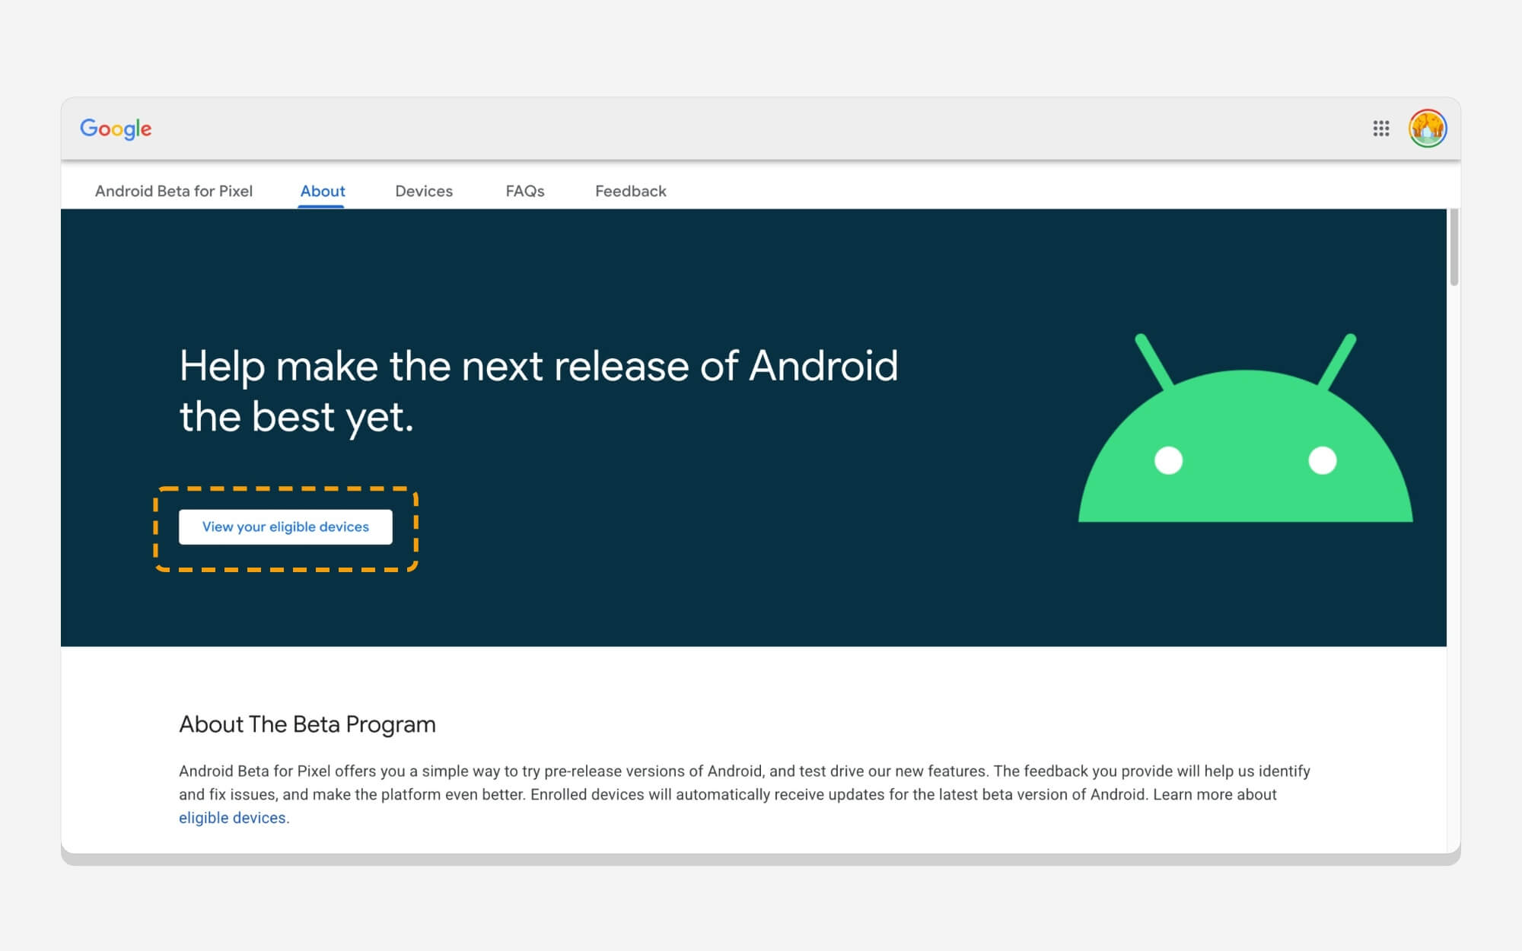This screenshot has width=1522, height=951.
Task: Follow the eligible devices link in paragraph
Action: [232, 818]
